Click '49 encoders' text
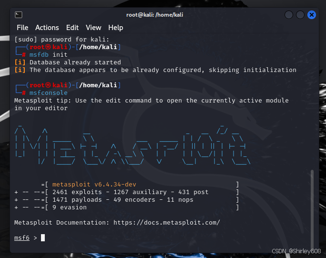Image resolution: width=326 pixels, height=258 pixels. 134,200
